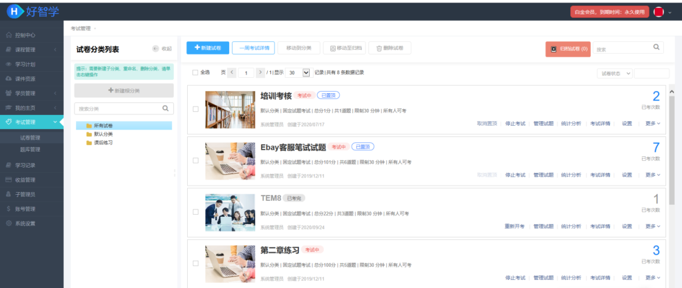
Task: Click the 学习计划 eye icon
Action: point(9,65)
